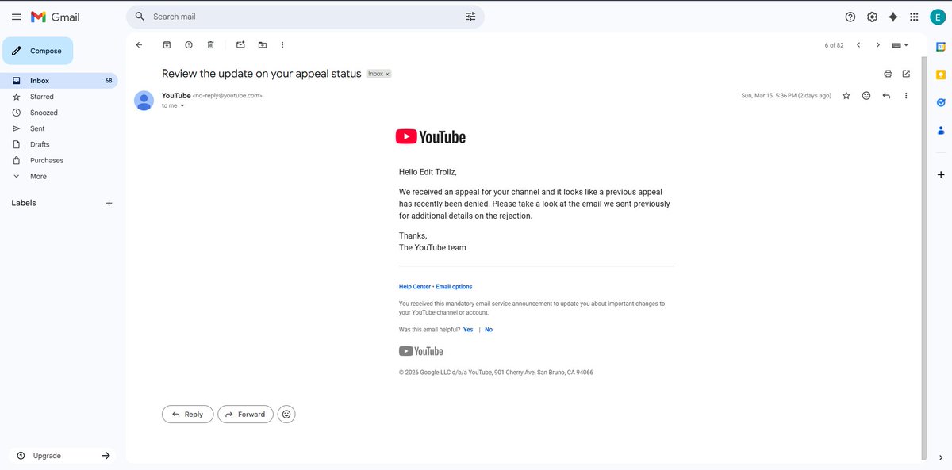Open Gemini sparkle icon
The width and height of the screenshot is (952, 470).
coord(893,17)
